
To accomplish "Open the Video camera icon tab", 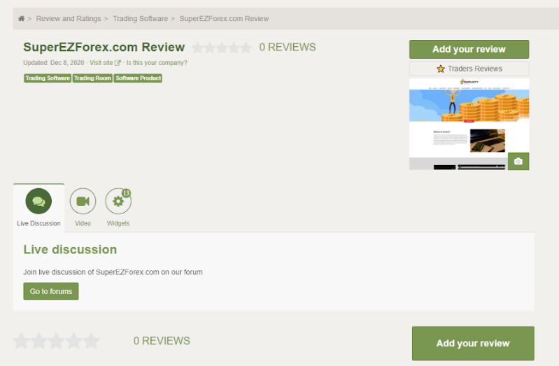I will [83, 202].
